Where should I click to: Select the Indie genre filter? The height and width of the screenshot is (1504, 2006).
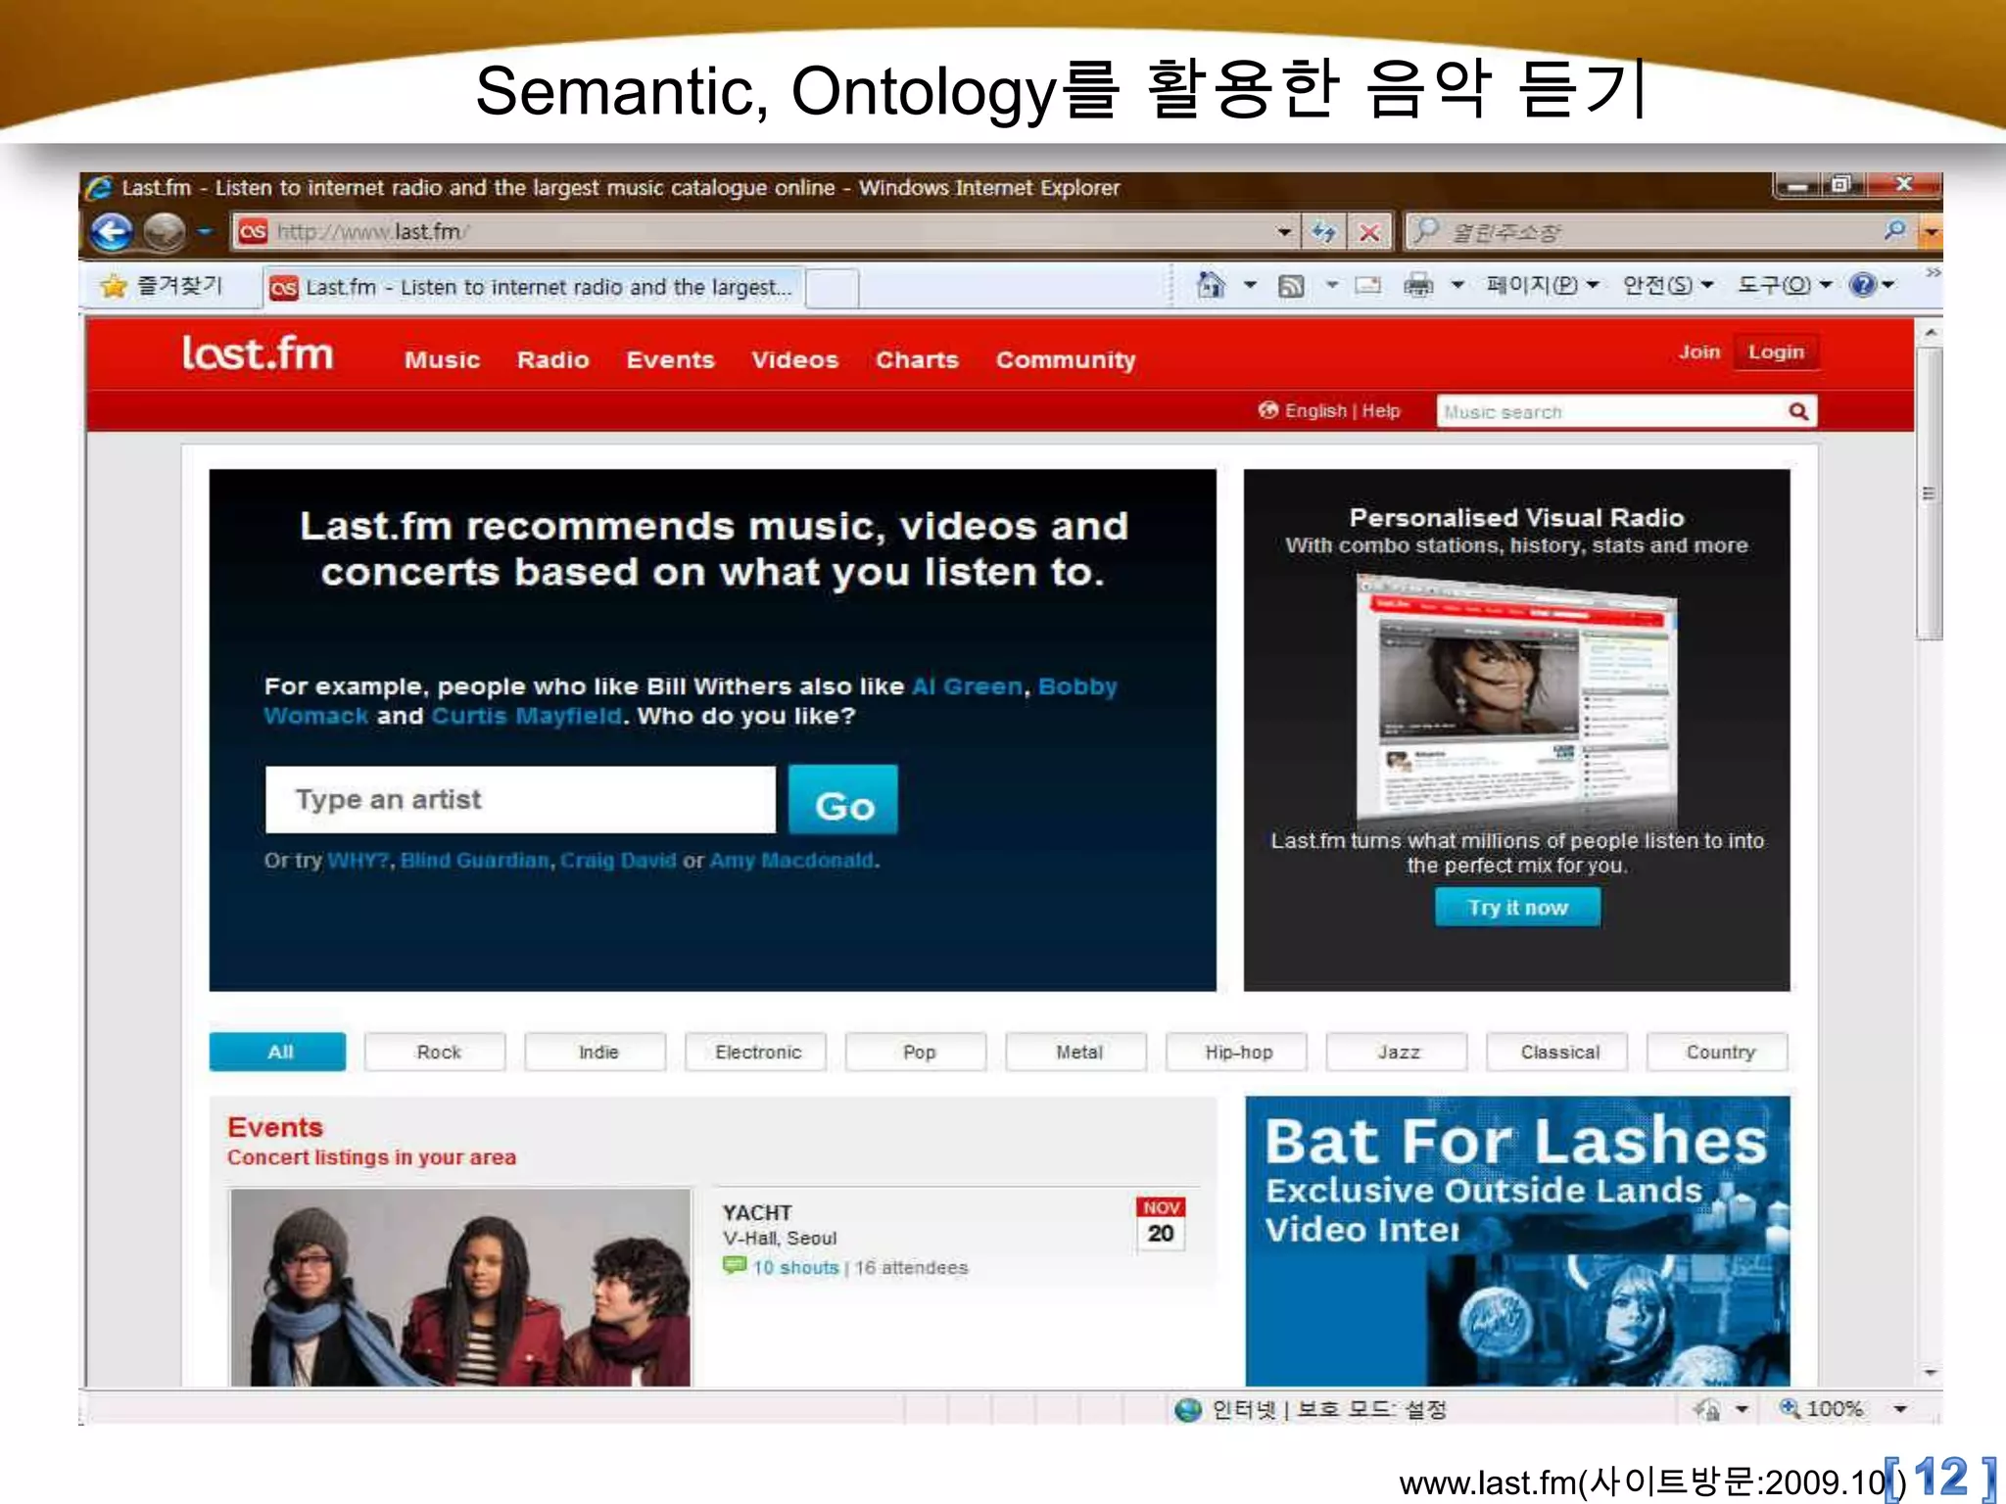point(597,1053)
